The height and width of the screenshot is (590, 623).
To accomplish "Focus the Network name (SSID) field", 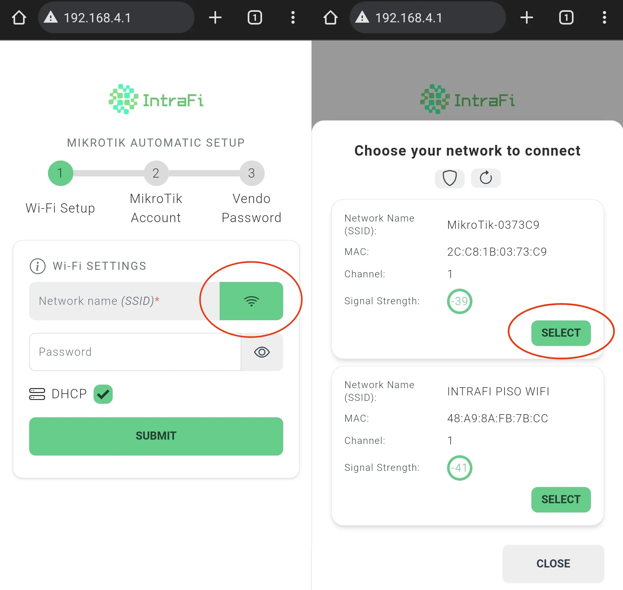I will (125, 301).
